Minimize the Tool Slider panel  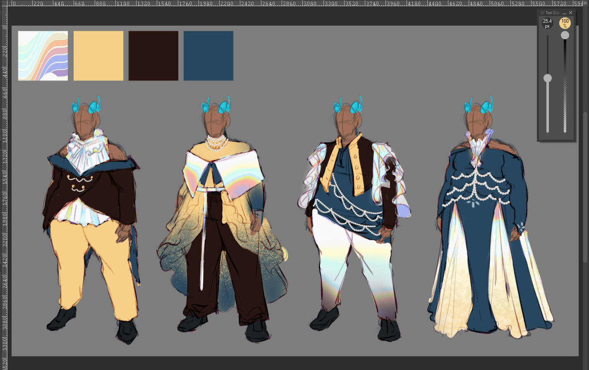point(564,13)
